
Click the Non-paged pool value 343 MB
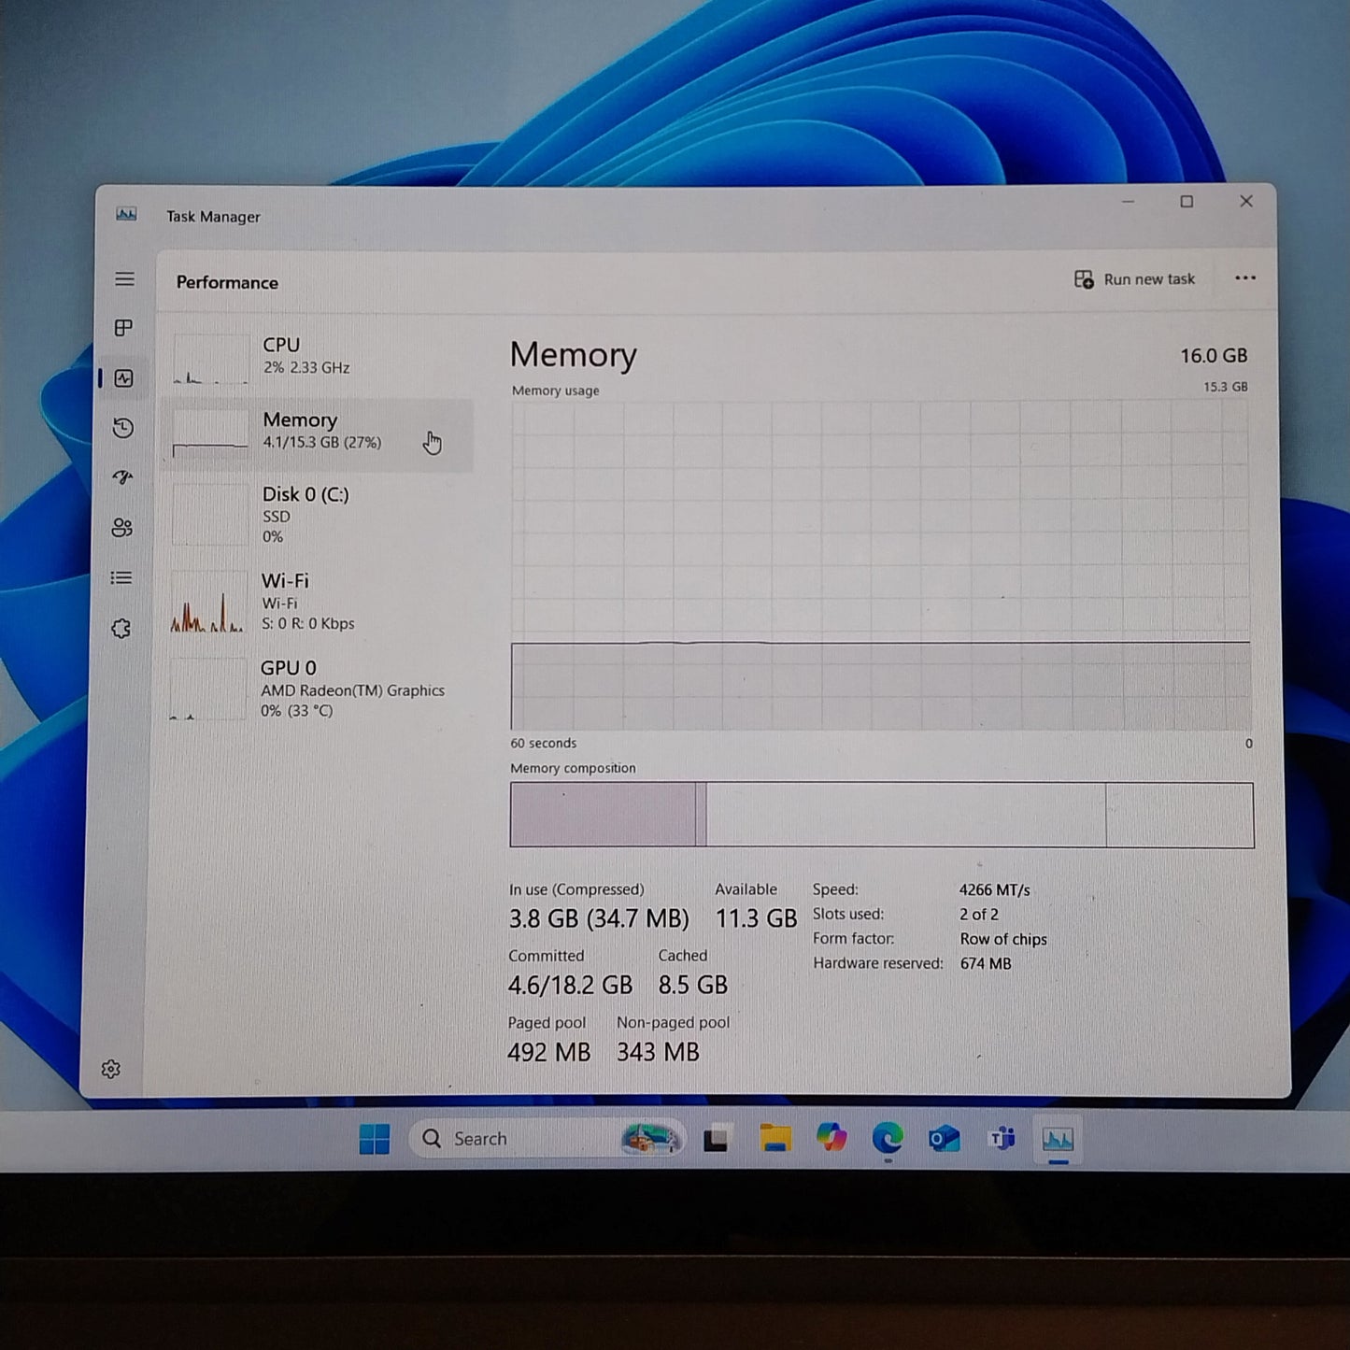pyautogui.click(x=658, y=1053)
